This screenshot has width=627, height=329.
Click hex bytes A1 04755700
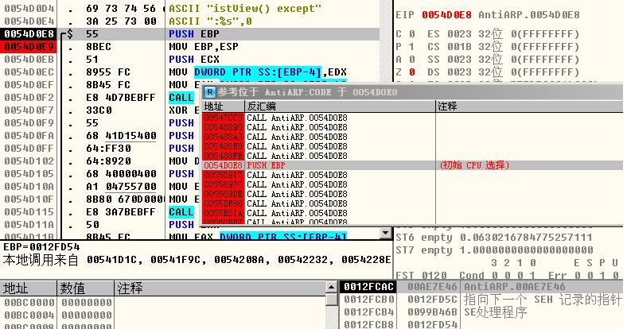121,187
